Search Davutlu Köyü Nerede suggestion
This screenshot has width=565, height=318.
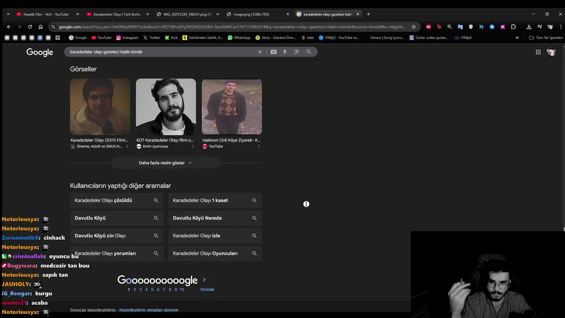click(215, 218)
